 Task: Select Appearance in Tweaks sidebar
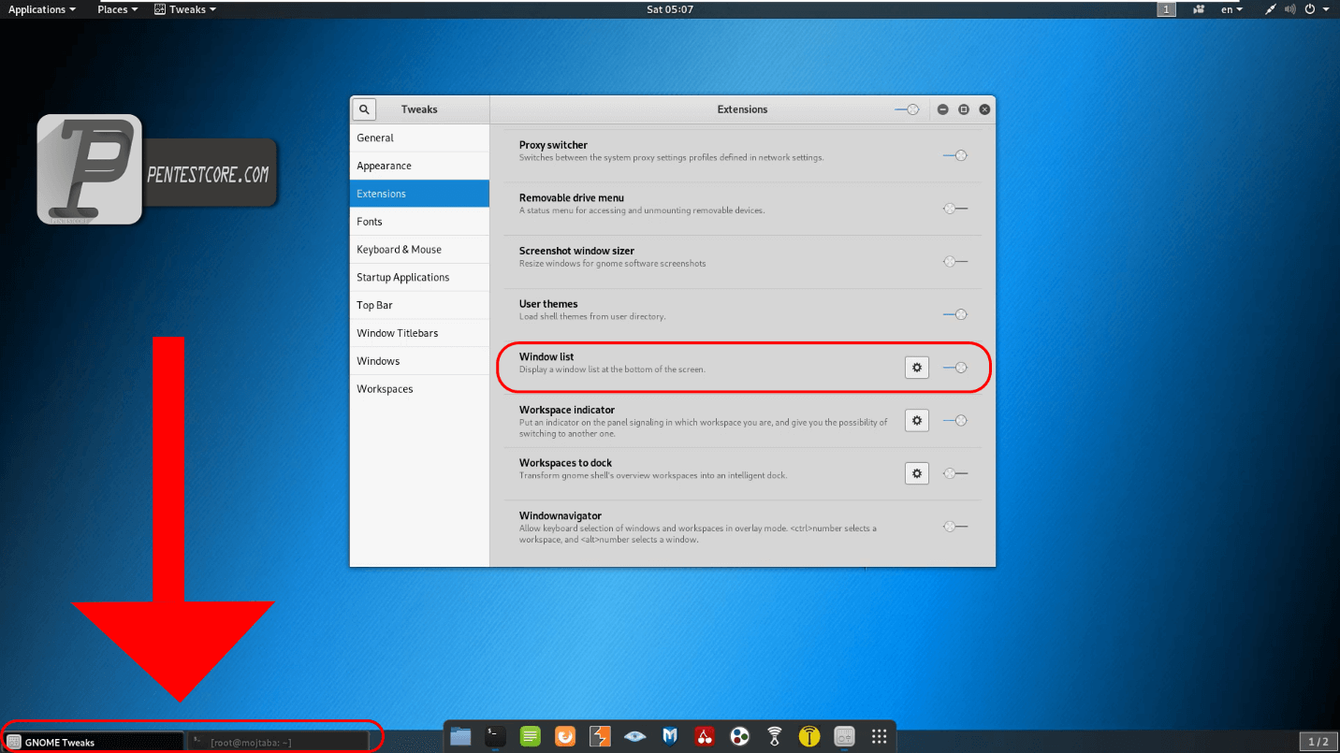(x=419, y=166)
